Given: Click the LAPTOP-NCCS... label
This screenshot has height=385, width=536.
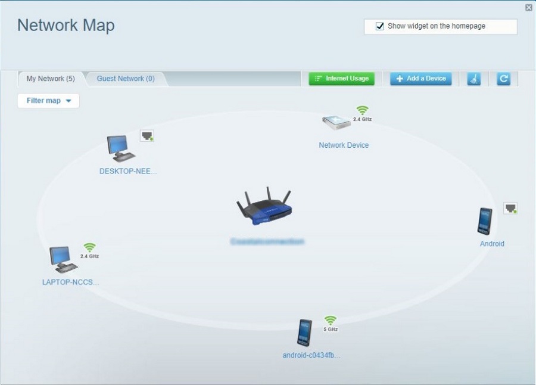Looking at the screenshot, I should click(x=70, y=282).
